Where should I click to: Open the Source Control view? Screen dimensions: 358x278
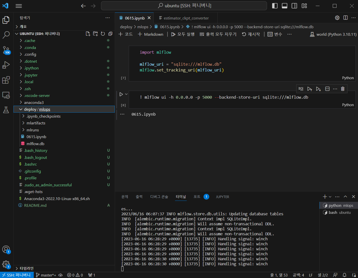point(6,50)
